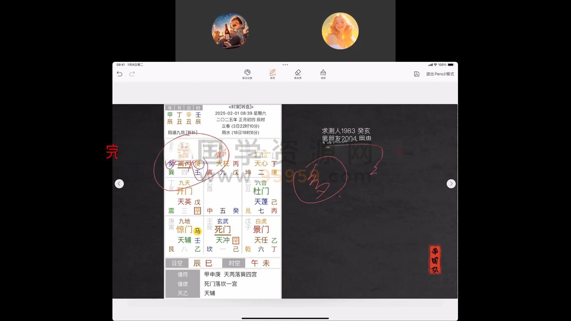Click 死门落坎一宫 text
Screen dimensions: 571x321
(221, 284)
